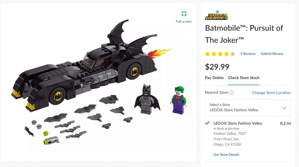
Task: Open the 5 Reviews link
Action: point(248,54)
